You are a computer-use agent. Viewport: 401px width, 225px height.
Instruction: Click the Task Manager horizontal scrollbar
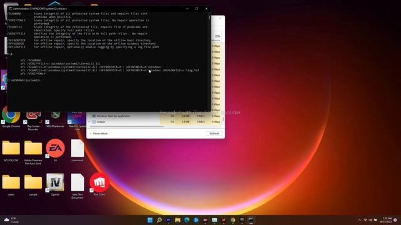coord(126,126)
